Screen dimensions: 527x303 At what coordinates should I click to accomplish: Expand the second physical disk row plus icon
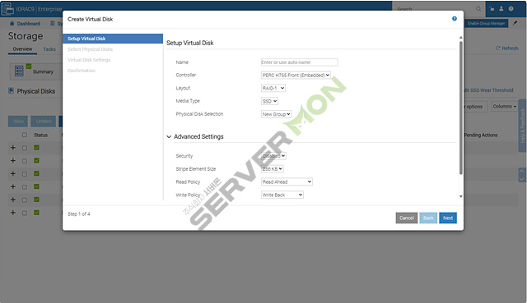(13, 161)
